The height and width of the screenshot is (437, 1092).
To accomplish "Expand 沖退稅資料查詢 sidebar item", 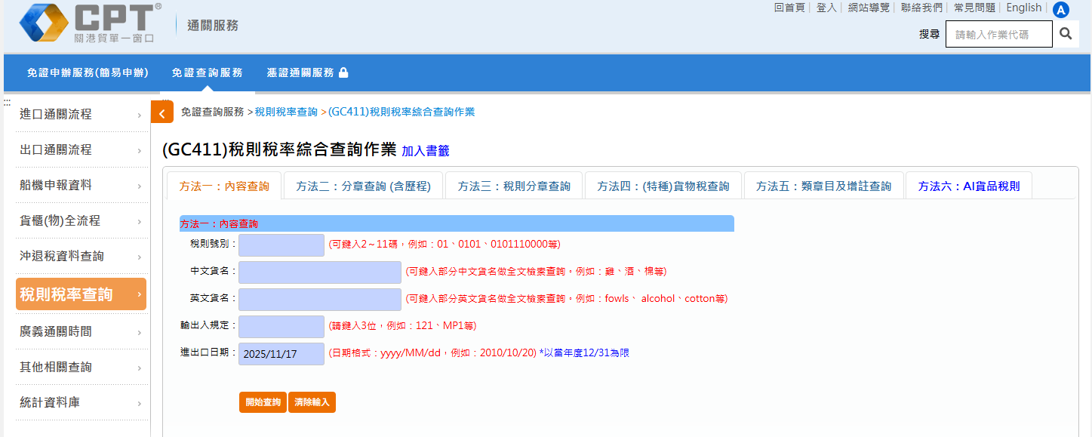I will tap(80, 257).
